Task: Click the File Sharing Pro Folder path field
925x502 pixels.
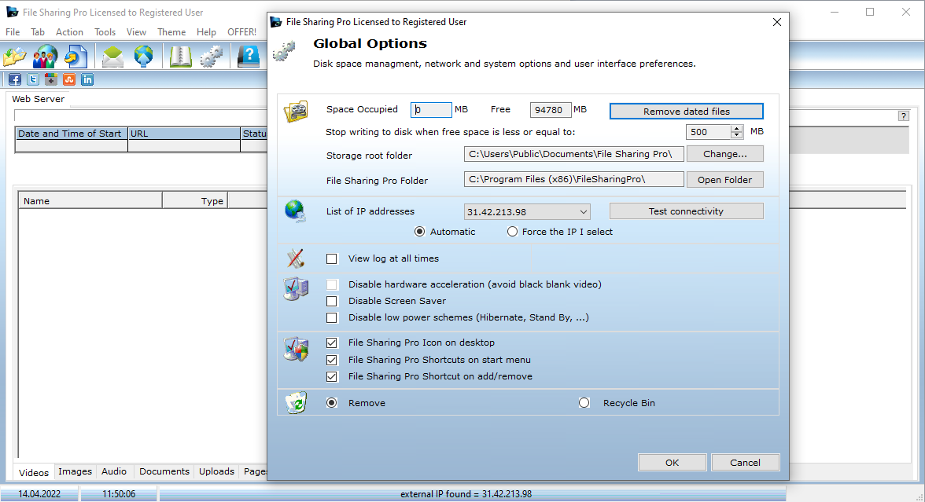Action: (x=574, y=179)
